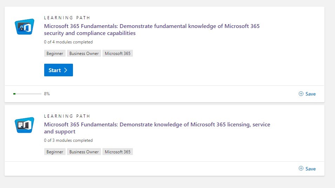Click the blue Start button
The height and width of the screenshot is (188, 335).
[x=59, y=70]
